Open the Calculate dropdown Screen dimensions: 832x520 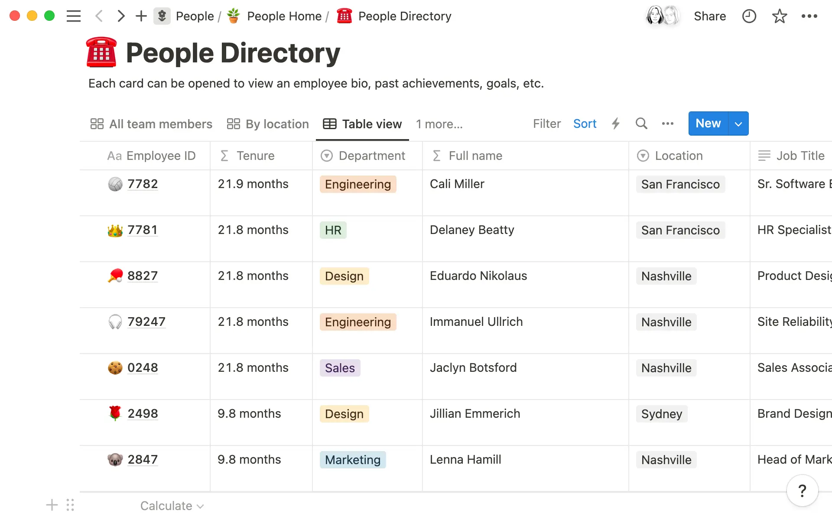(x=172, y=505)
